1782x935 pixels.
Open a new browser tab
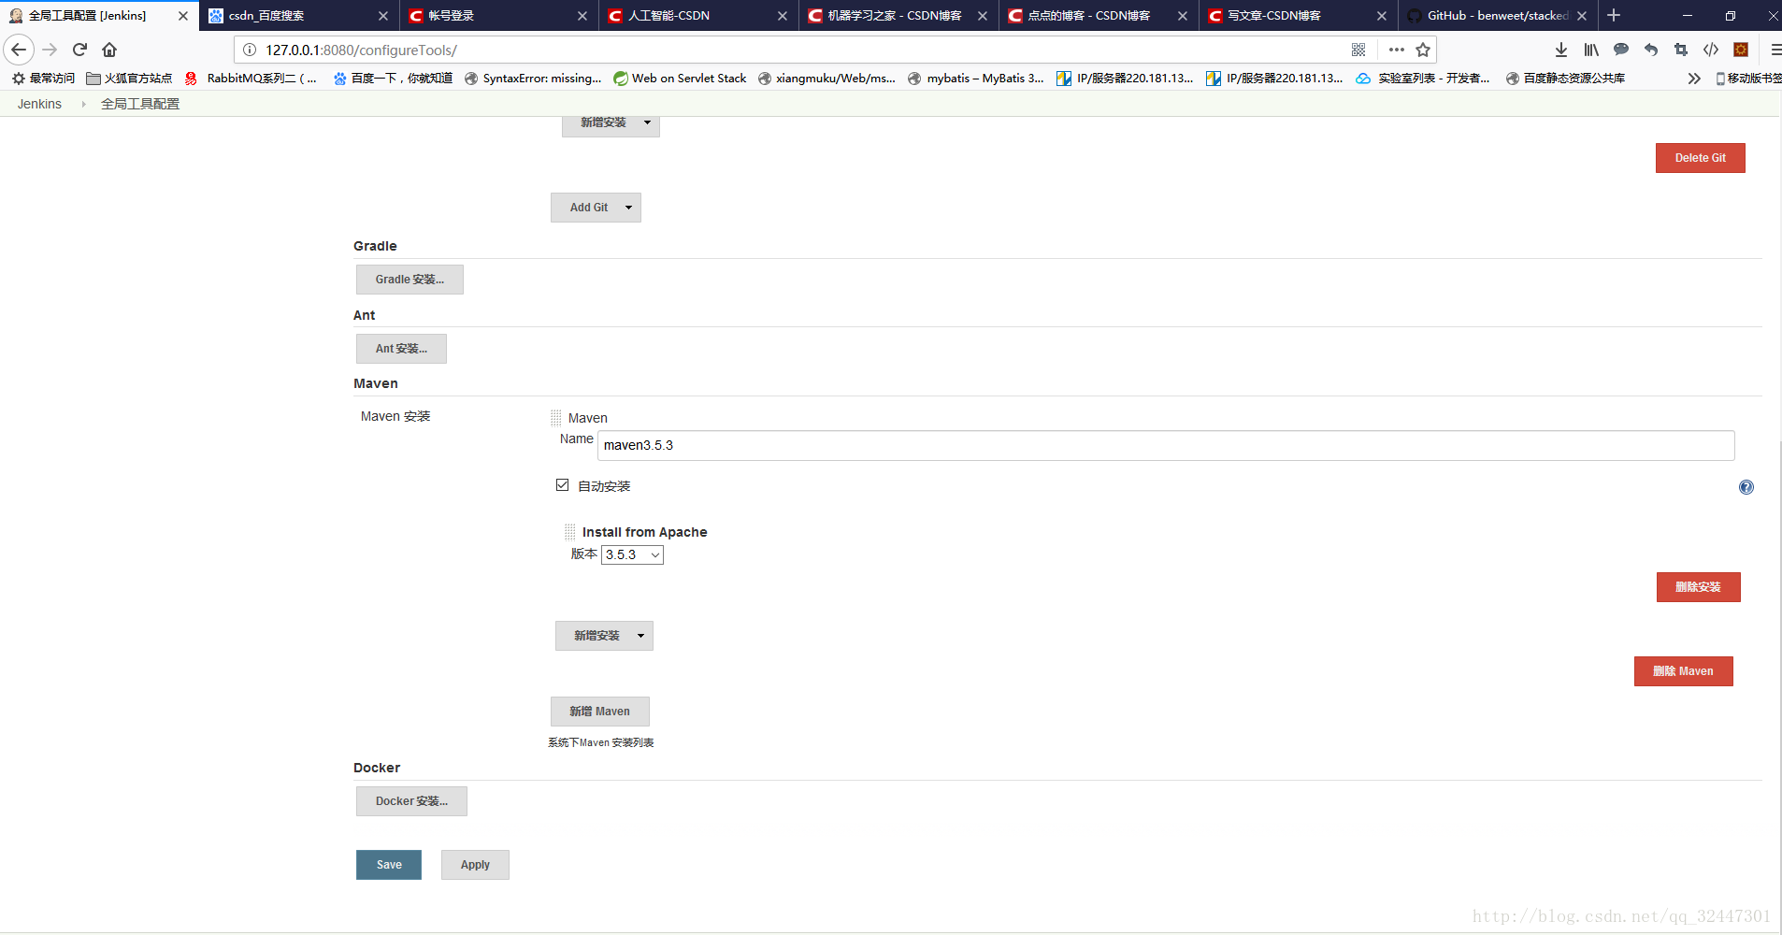[x=1614, y=15]
